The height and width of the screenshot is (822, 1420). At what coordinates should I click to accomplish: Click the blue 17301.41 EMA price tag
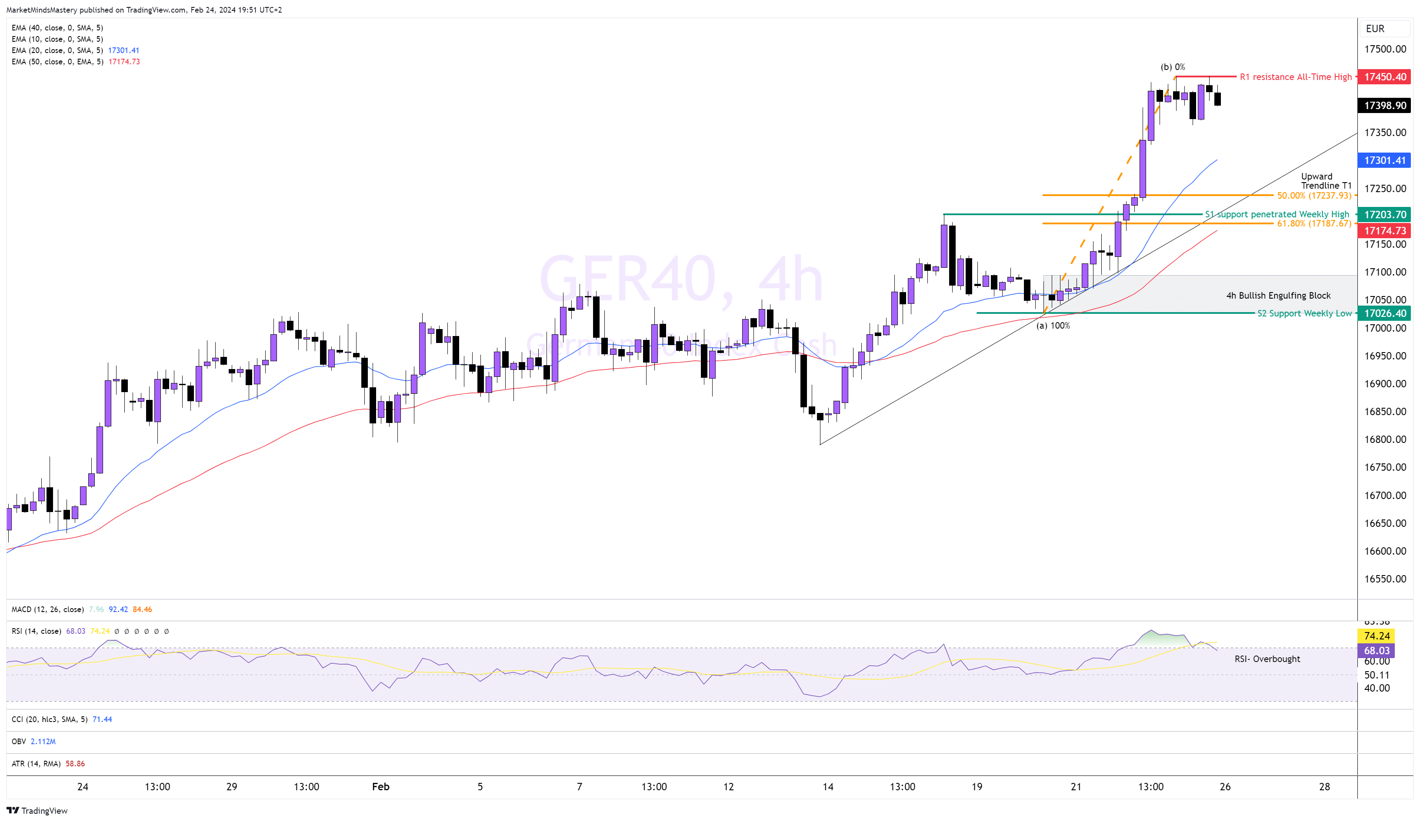1384,160
